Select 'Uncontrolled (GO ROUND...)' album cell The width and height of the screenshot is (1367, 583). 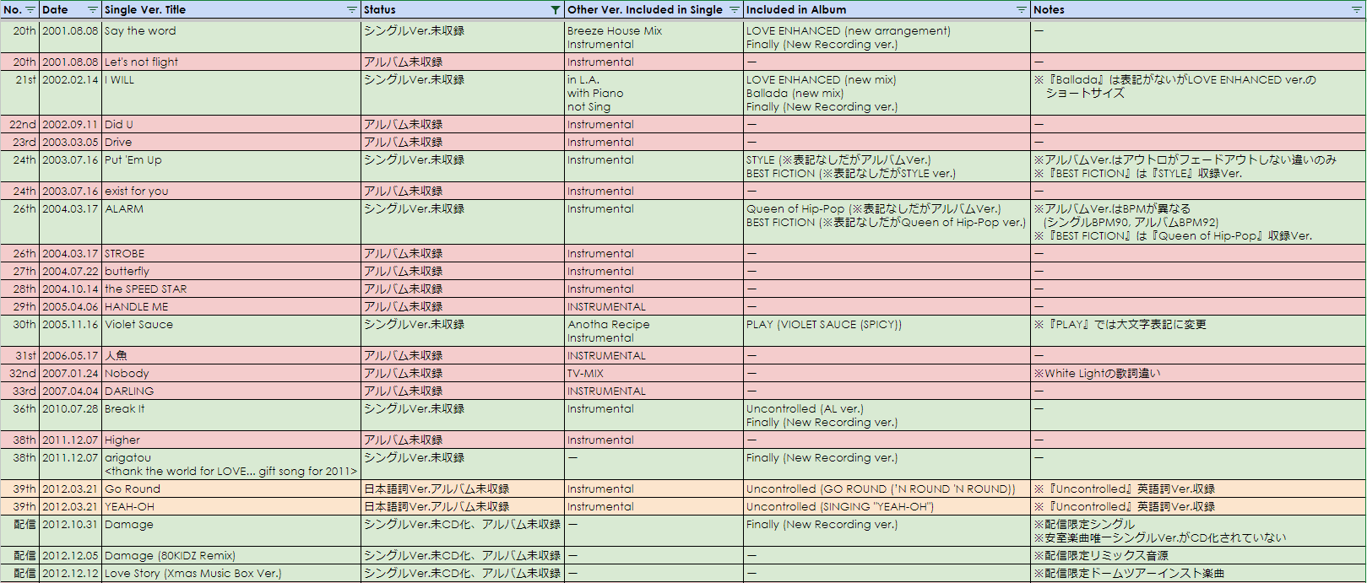[x=887, y=489]
